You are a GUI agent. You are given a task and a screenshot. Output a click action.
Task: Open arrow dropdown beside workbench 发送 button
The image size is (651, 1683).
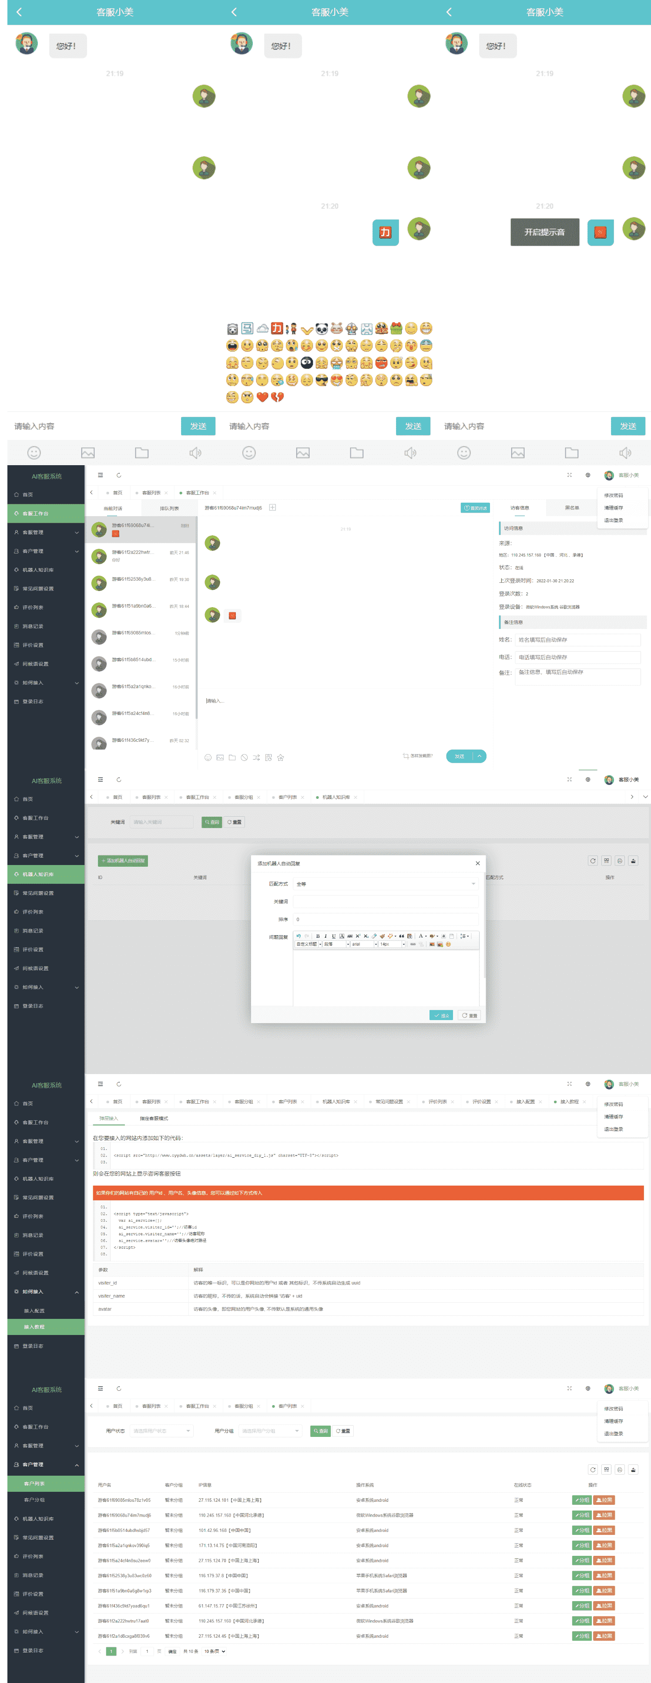pos(479,756)
